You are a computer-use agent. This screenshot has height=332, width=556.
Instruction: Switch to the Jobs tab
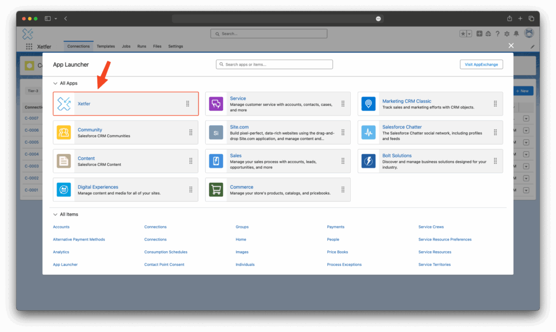(x=126, y=47)
